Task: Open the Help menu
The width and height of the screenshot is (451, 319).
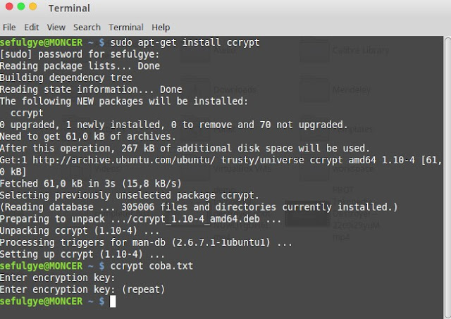Action: (x=161, y=27)
